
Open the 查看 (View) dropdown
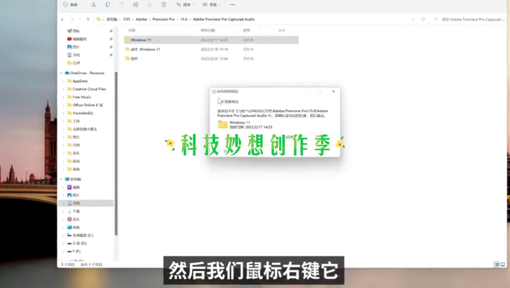(x=211, y=5)
